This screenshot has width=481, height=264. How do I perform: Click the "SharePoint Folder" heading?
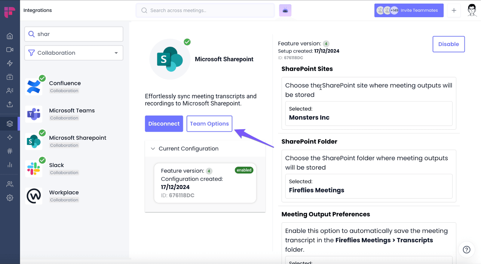click(309, 142)
